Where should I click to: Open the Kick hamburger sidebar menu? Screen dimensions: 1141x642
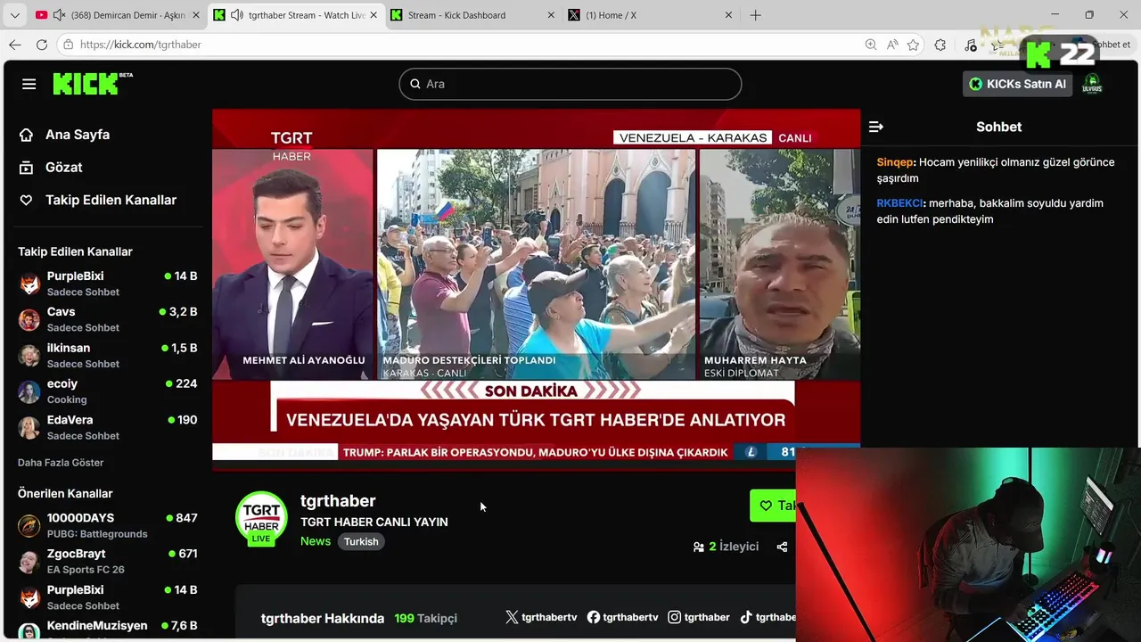[x=29, y=84]
